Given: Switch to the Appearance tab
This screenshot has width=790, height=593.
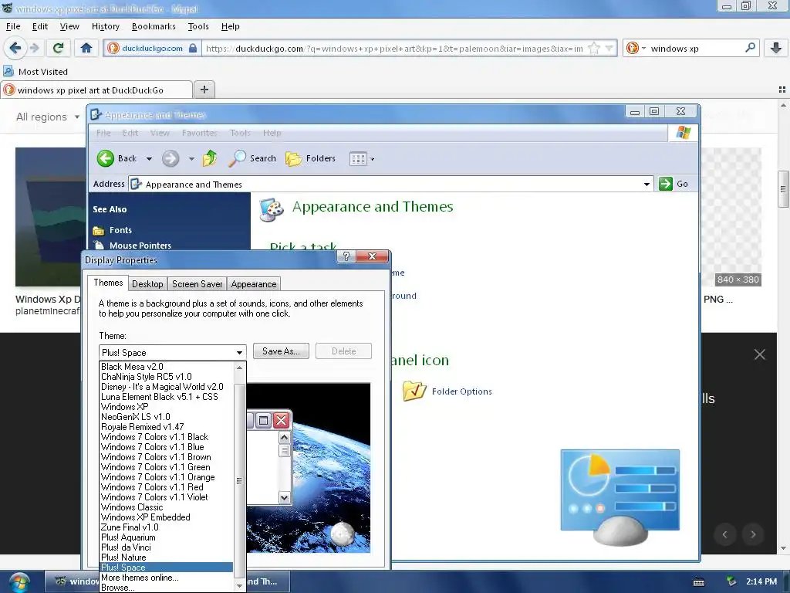Looking at the screenshot, I should click(253, 284).
